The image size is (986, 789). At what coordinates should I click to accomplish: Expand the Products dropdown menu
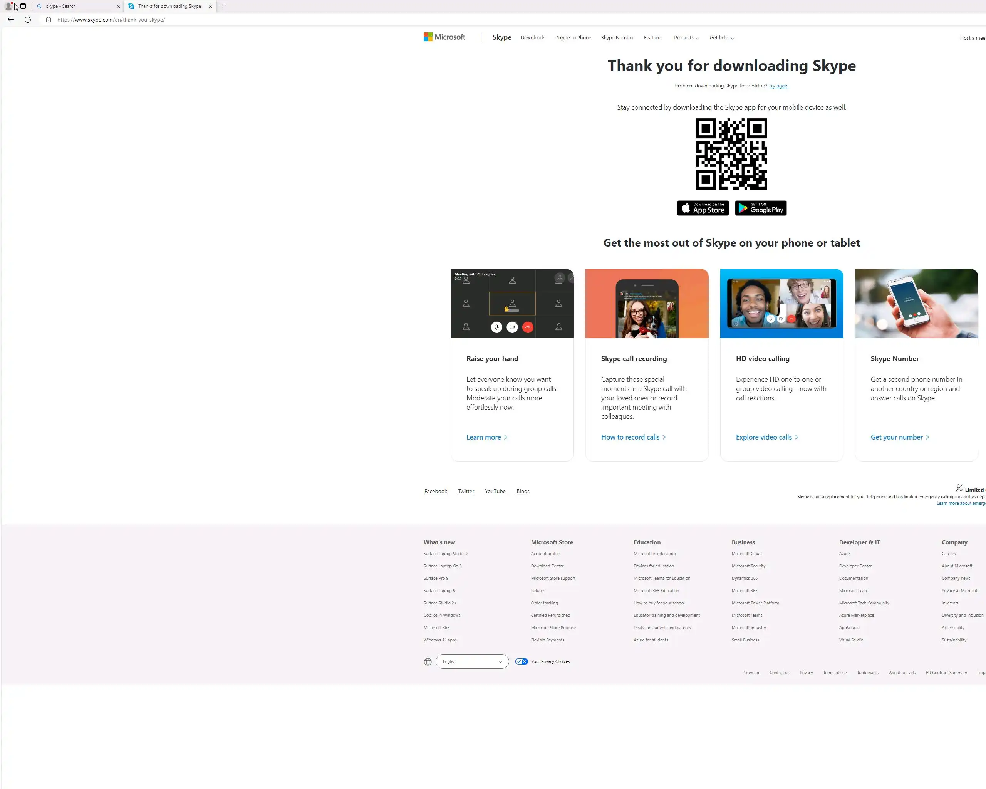click(x=686, y=37)
